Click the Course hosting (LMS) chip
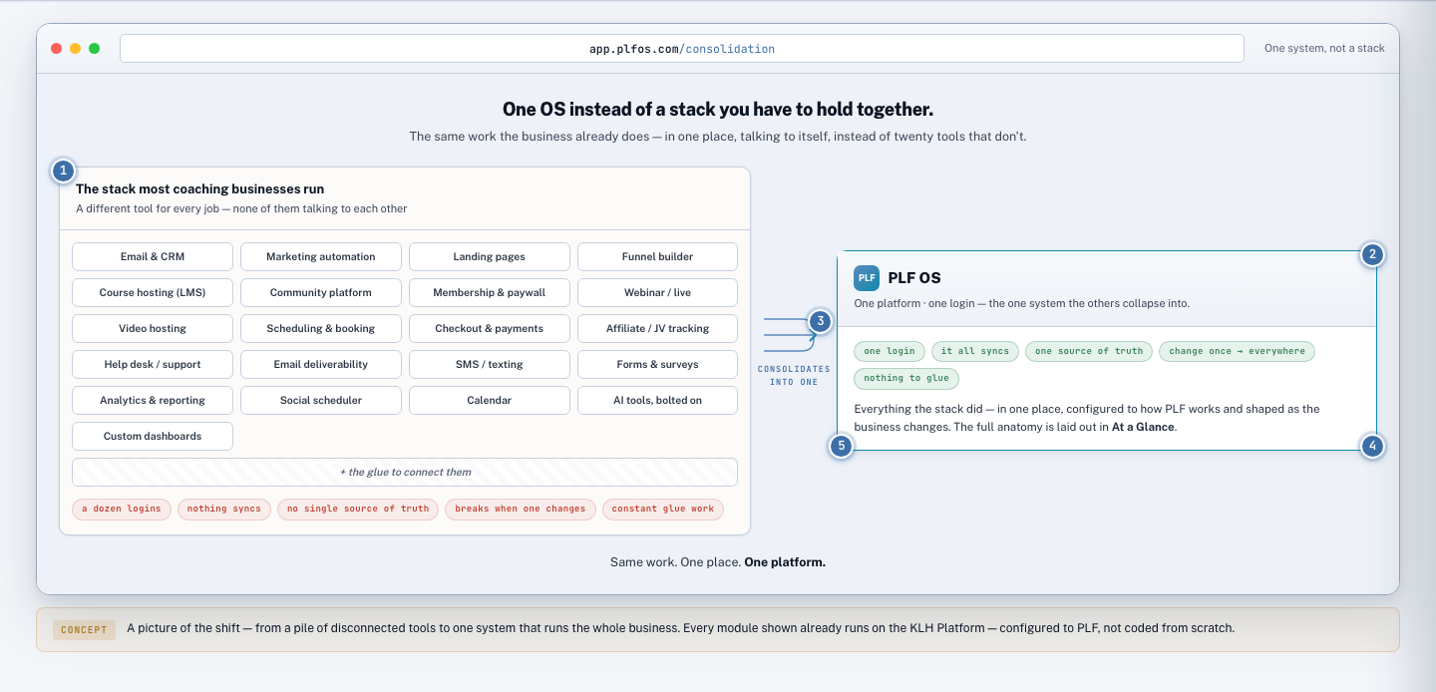 tap(153, 292)
